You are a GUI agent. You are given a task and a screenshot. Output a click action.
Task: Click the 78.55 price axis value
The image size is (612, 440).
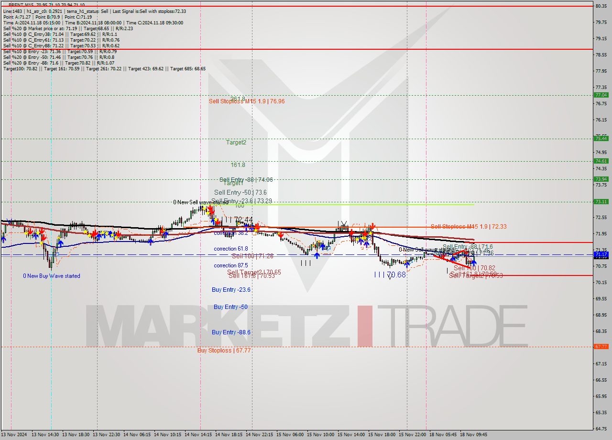(601, 55)
